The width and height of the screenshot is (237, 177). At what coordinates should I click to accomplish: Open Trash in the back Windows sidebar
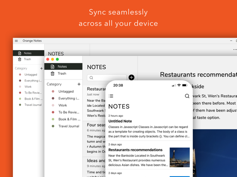click(x=29, y=59)
